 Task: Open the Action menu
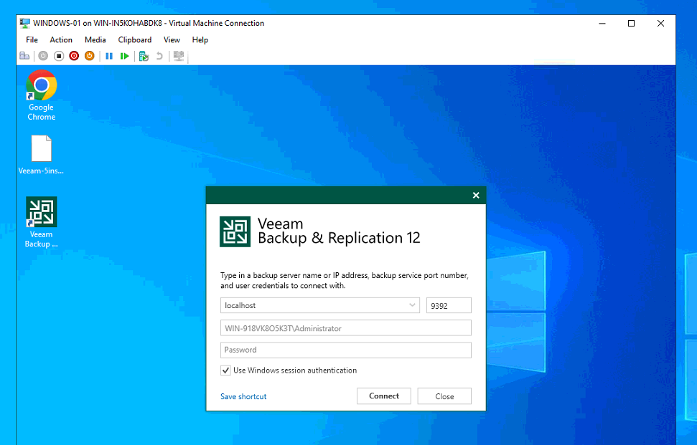[x=61, y=40]
